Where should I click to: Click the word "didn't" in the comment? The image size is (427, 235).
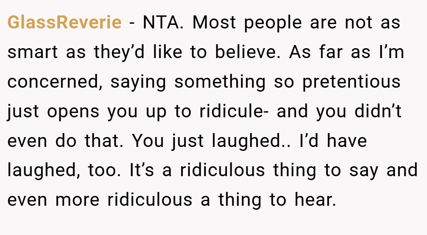tap(378, 111)
